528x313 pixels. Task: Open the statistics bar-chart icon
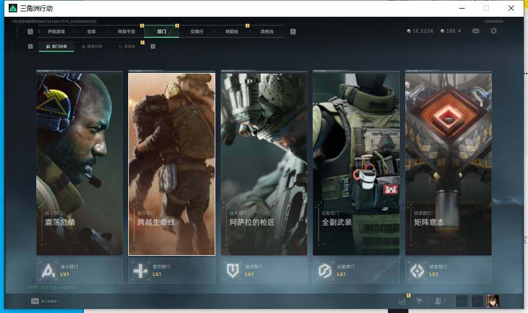click(402, 301)
